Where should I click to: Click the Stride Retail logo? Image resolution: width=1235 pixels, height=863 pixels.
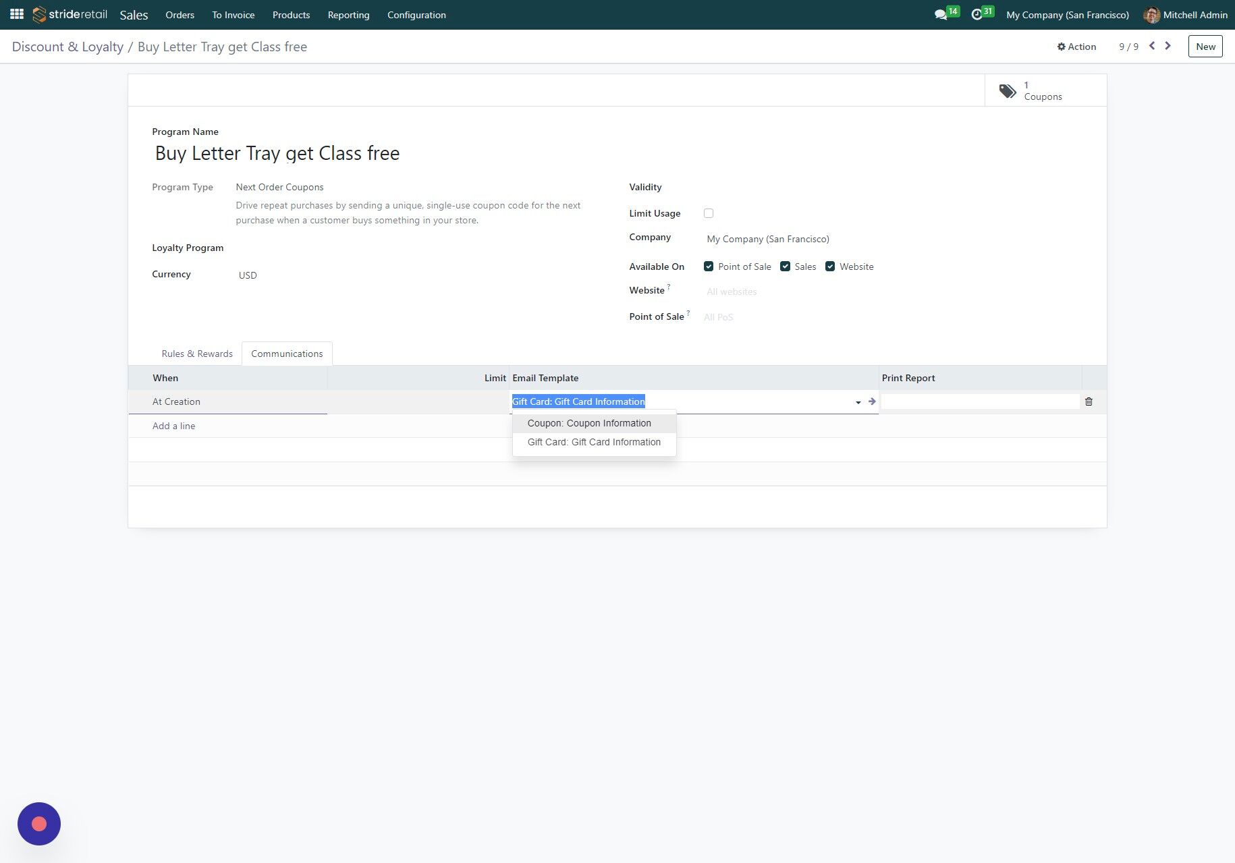click(x=70, y=14)
